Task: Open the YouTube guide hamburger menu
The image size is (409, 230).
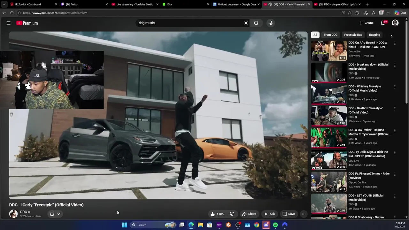Action: pyautogui.click(x=9, y=23)
